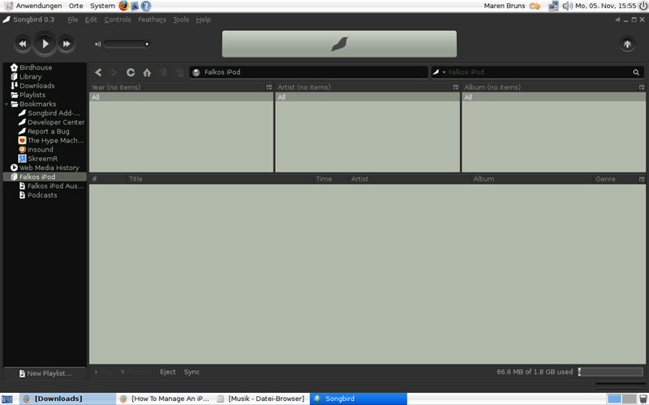Go forward in the browser toolbar

114,72
